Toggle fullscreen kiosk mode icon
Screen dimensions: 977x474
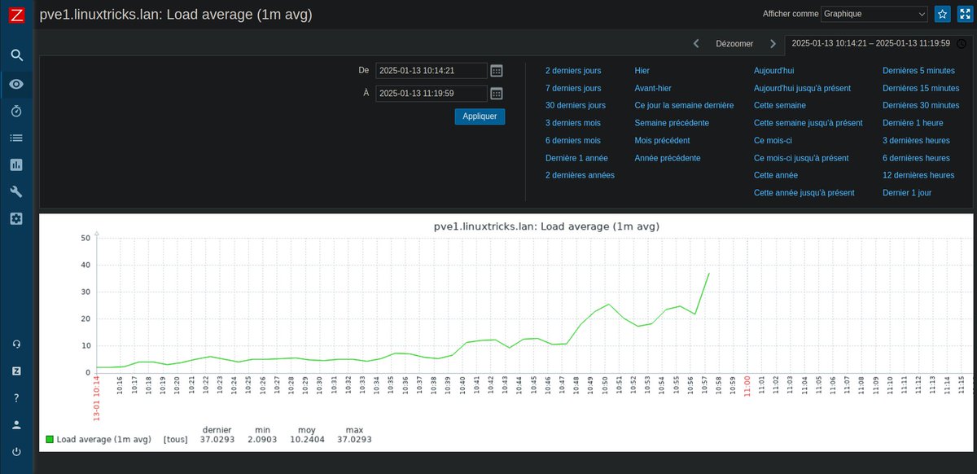964,14
